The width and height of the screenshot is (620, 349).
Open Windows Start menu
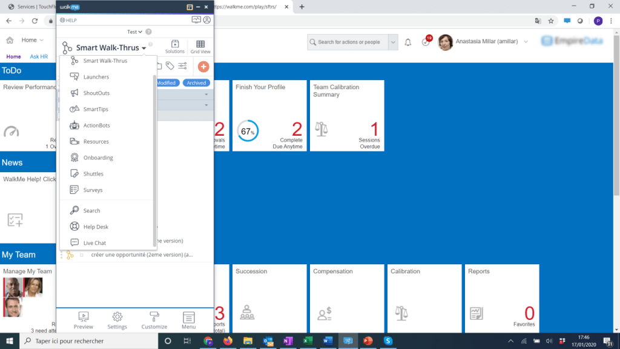click(10, 341)
